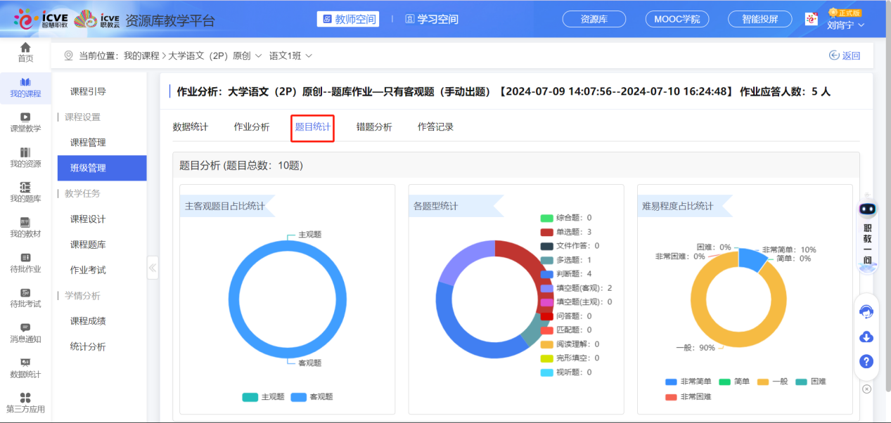Switch to the 错题分析 tab
The width and height of the screenshot is (891, 423).
[x=375, y=126]
